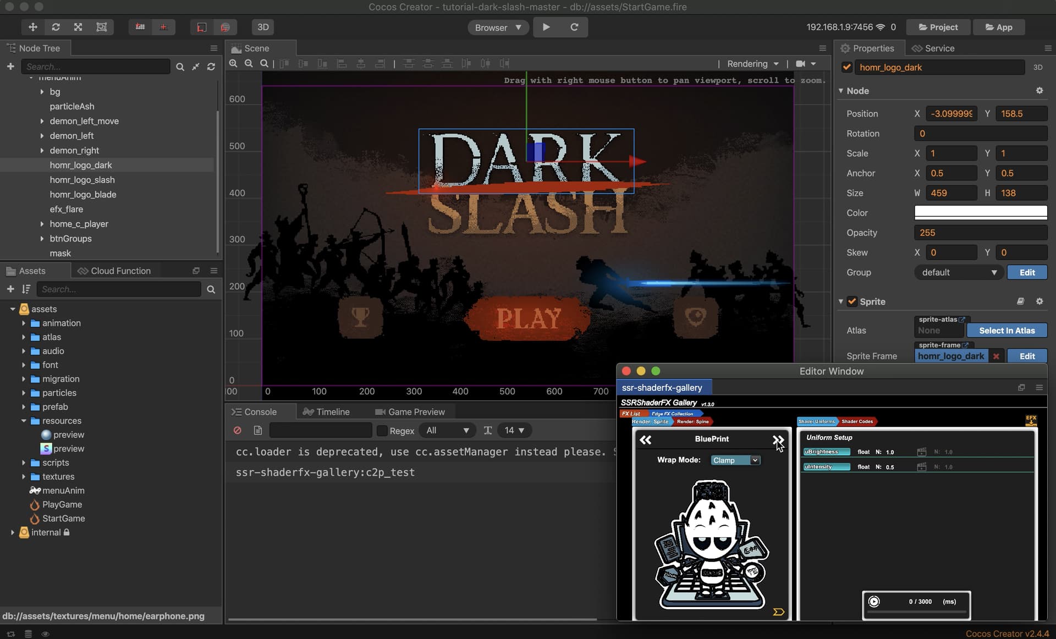Click the Play preview button

click(x=546, y=27)
